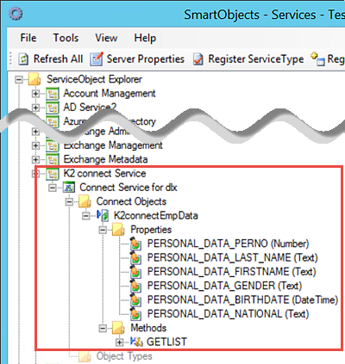Select the ServiceObject Explorer tree label
Image resolution: width=345 pixels, height=364 pixels.
[x=94, y=79]
